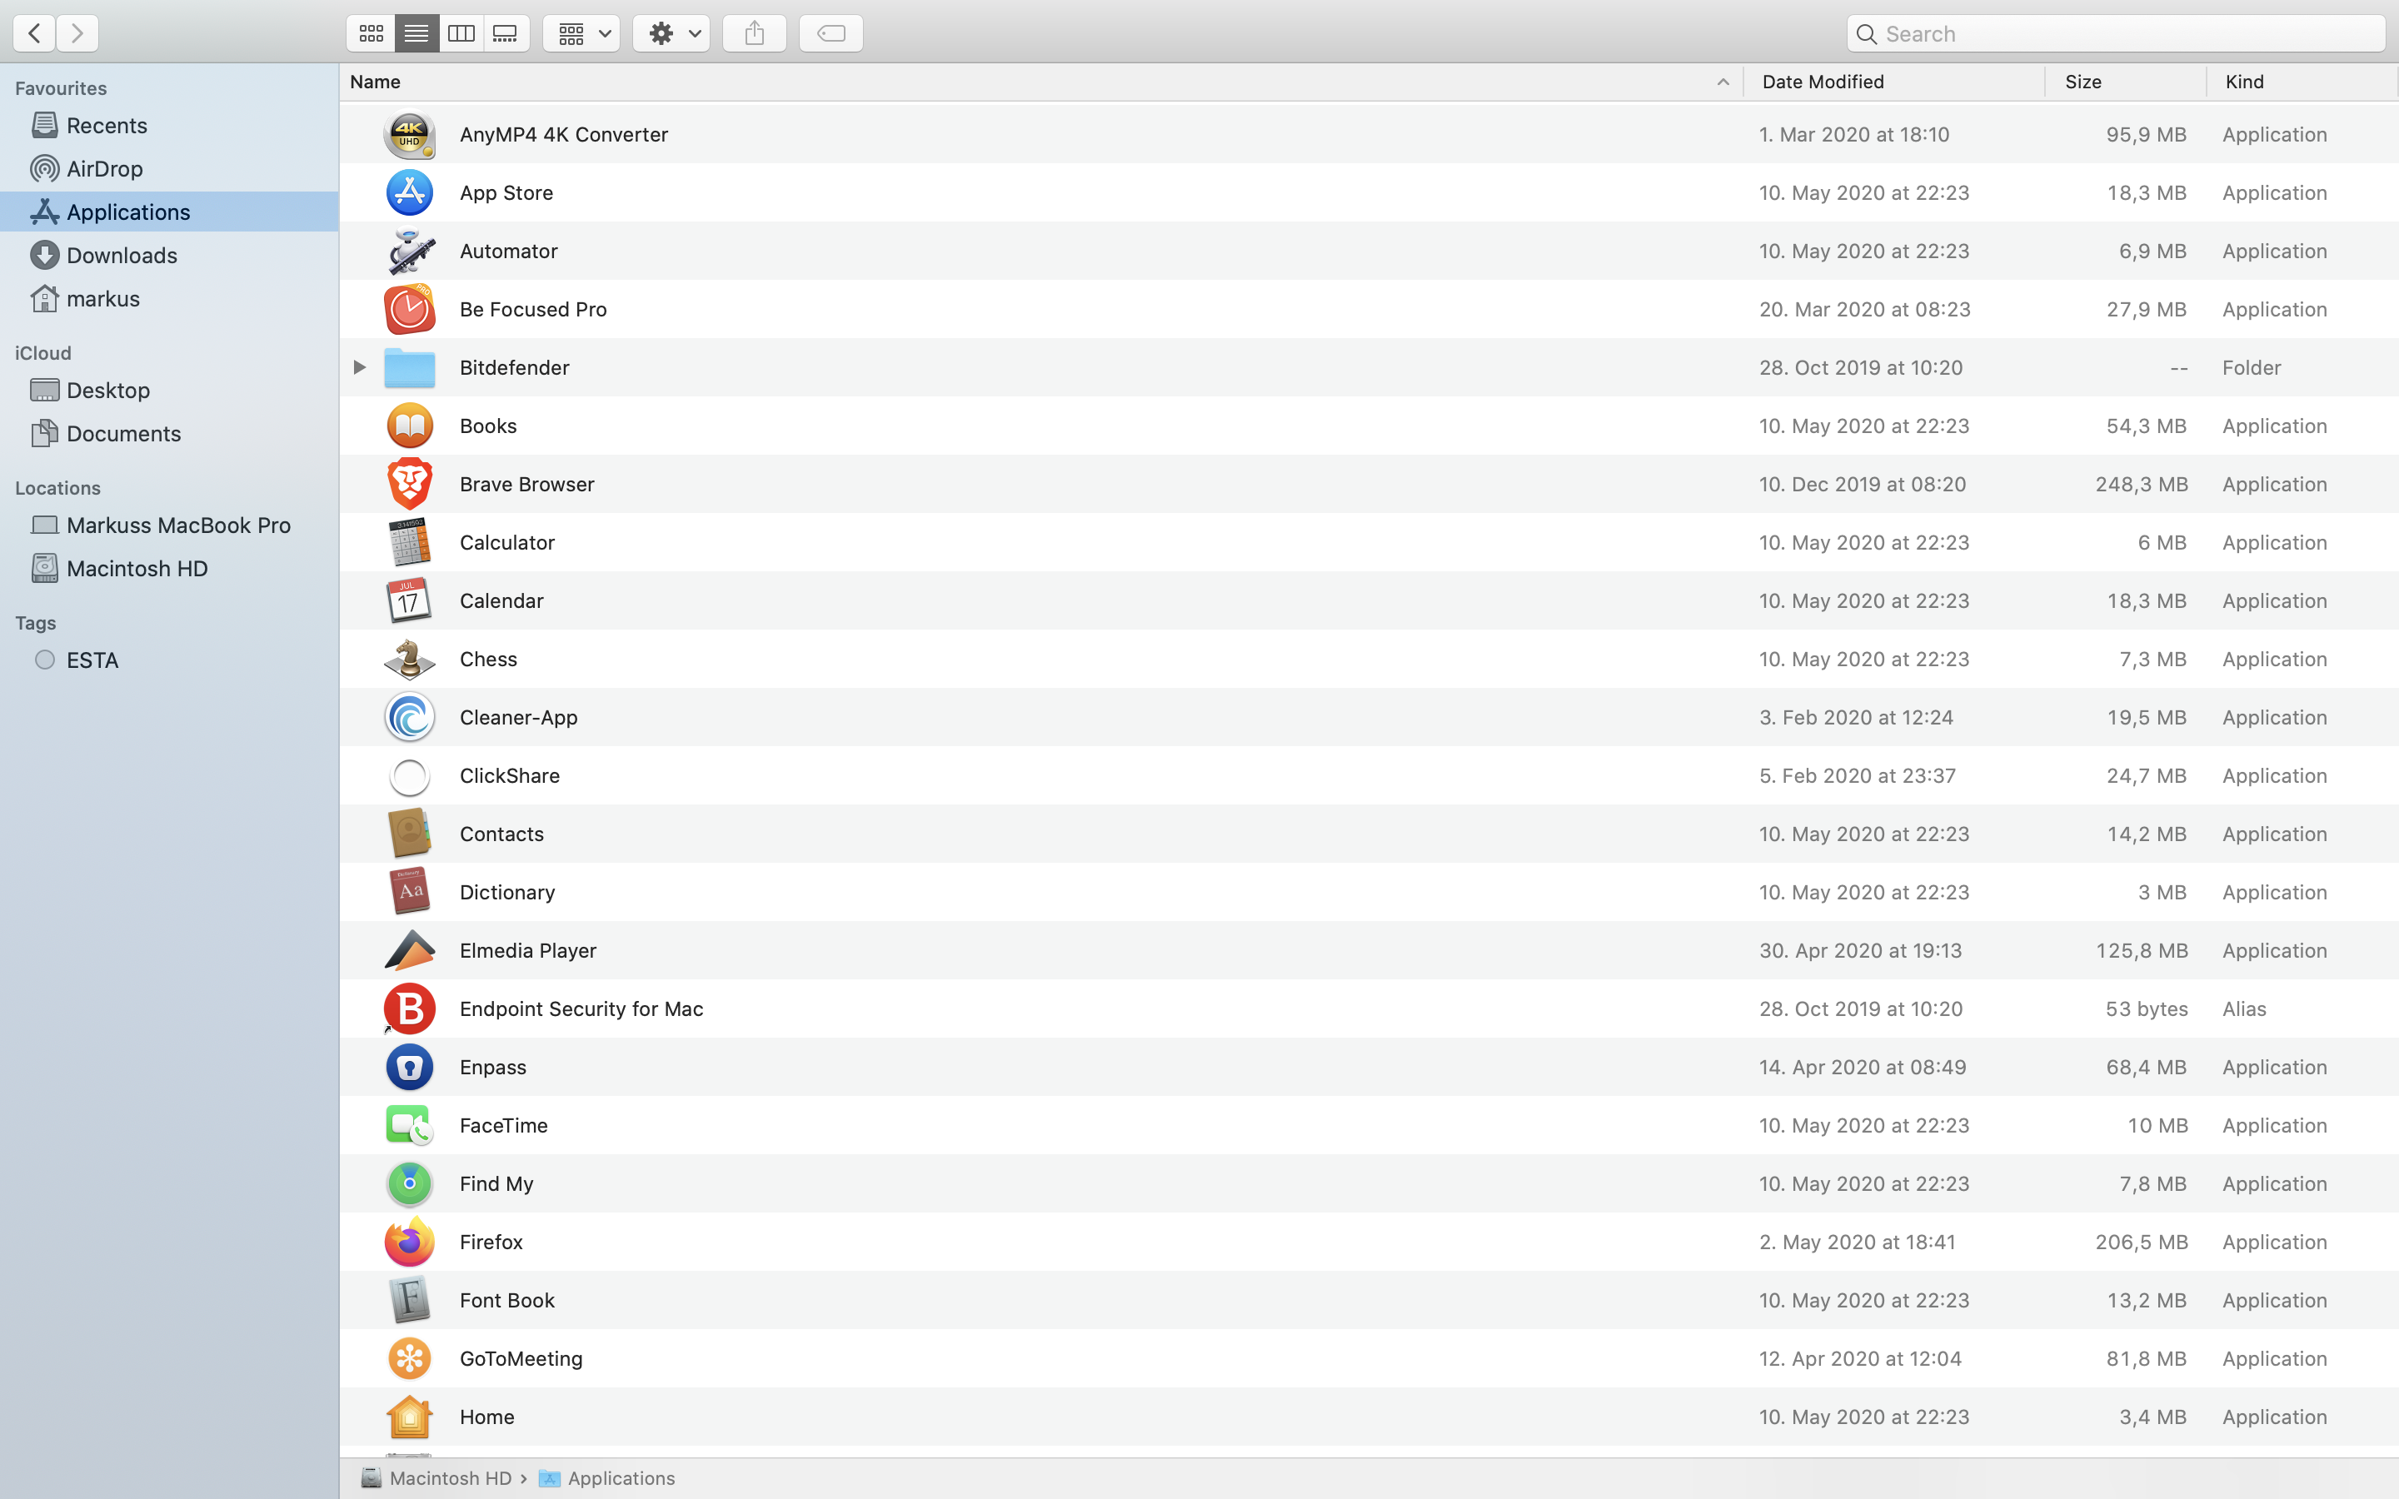Image resolution: width=2399 pixels, height=1499 pixels.
Task: Open the grouping options dropdown
Action: coord(581,32)
